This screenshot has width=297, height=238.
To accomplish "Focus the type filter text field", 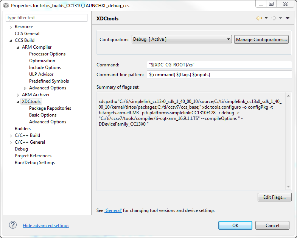I will 47,18.
